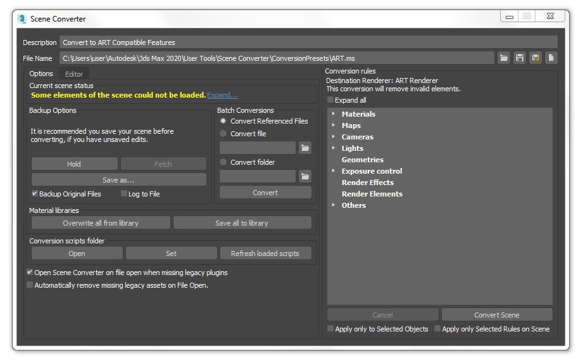This screenshot has width=583, height=360.
Task: Select Render Elements in conversion rules
Action: (x=372, y=194)
